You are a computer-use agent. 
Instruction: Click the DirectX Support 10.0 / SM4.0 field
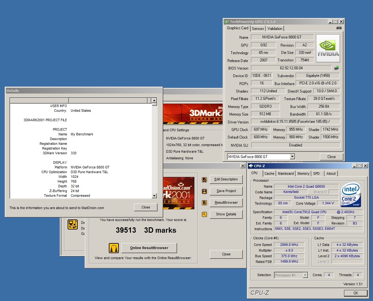click(x=327, y=91)
